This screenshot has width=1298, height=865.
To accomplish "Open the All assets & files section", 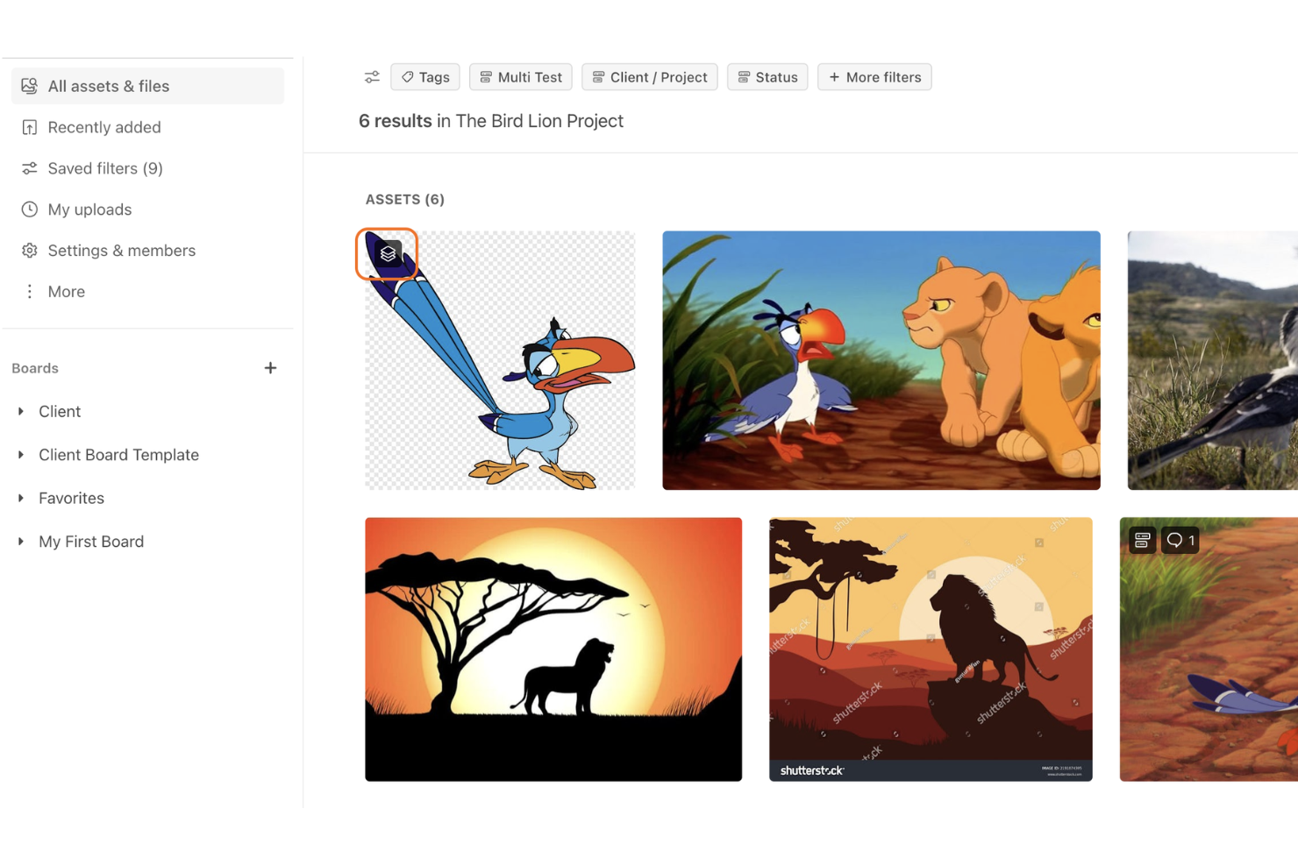I will click(109, 85).
